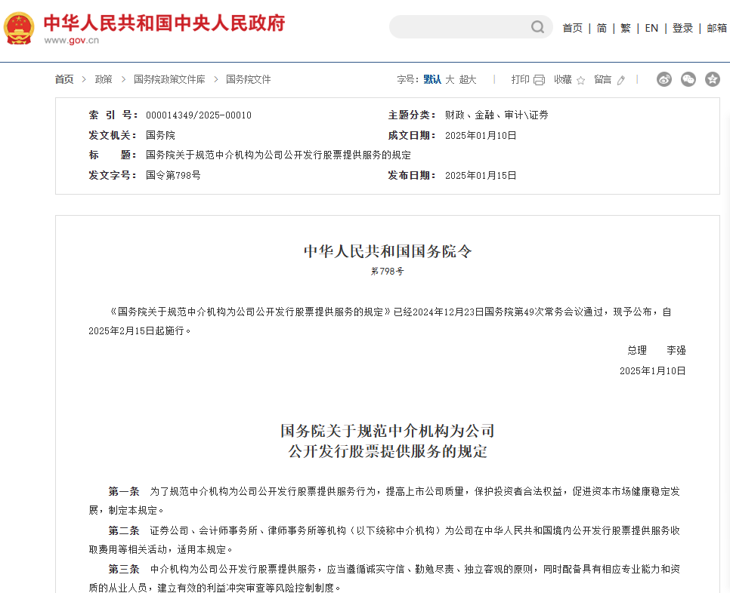The width and height of the screenshot is (730, 593).
Task: Open 首页 in the top navigation
Action: pos(572,29)
